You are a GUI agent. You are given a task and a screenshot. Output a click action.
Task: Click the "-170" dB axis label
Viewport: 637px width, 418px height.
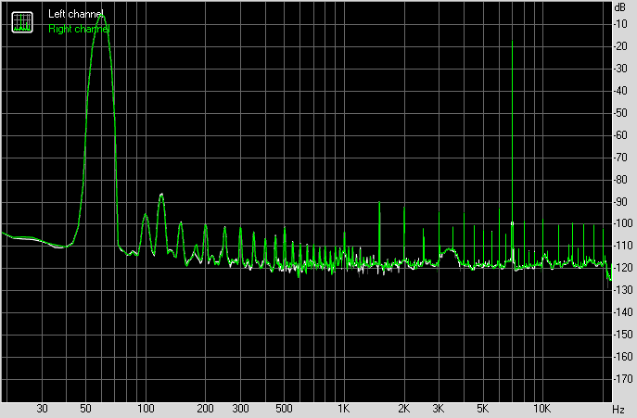(623, 378)
